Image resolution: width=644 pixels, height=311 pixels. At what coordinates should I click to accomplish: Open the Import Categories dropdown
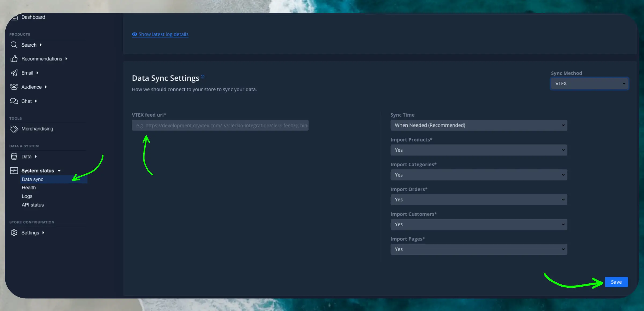(479, 175)
